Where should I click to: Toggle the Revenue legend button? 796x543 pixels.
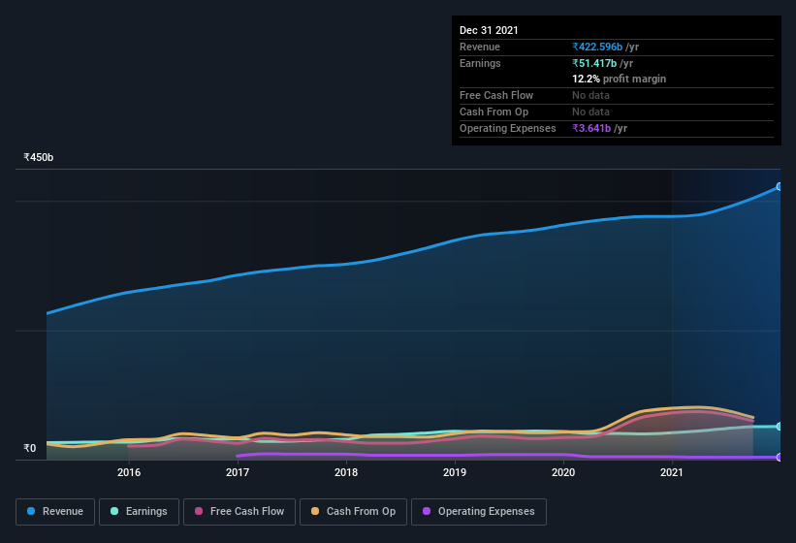tap(55, 512)
